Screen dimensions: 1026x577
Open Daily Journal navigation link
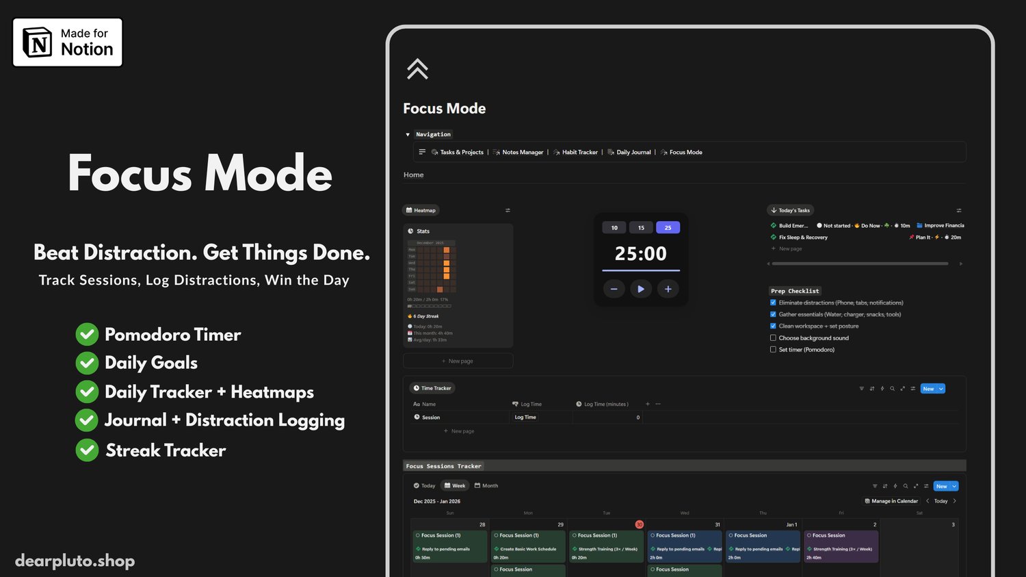tap(629, 152)
